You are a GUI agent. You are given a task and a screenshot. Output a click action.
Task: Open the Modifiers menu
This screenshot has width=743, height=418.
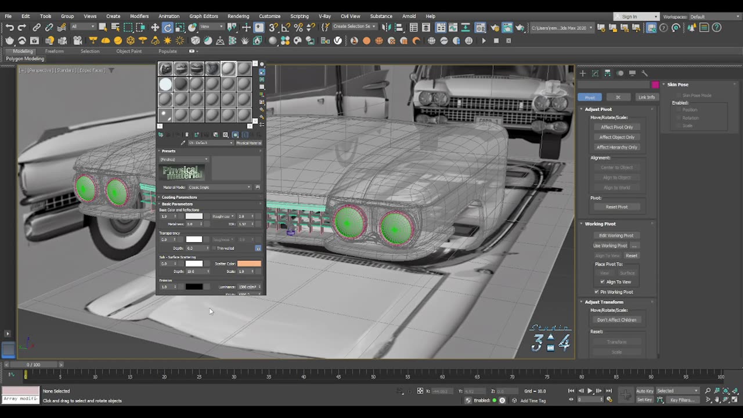(x=139, y=16)
